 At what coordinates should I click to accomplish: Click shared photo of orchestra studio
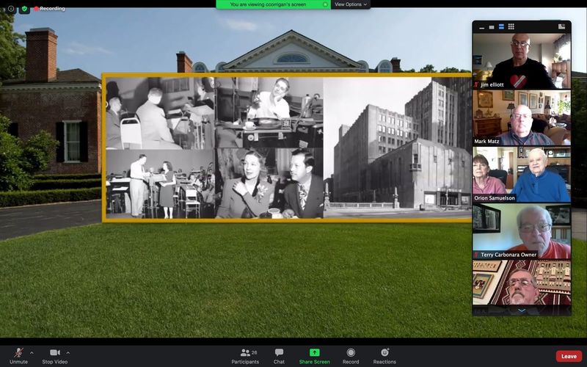tap(160, 184)
